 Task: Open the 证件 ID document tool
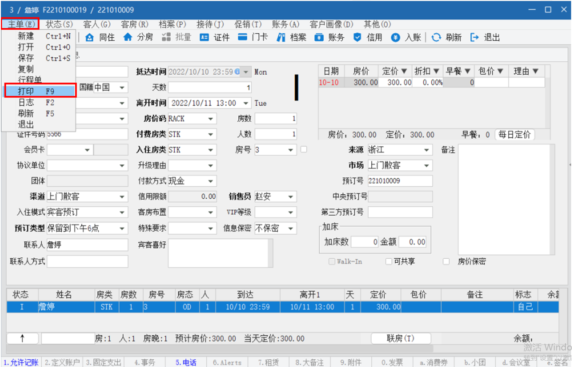[x=204, y=38]
